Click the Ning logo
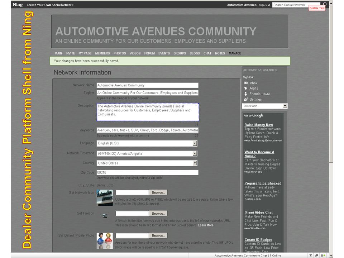 [x=18, y=5]
